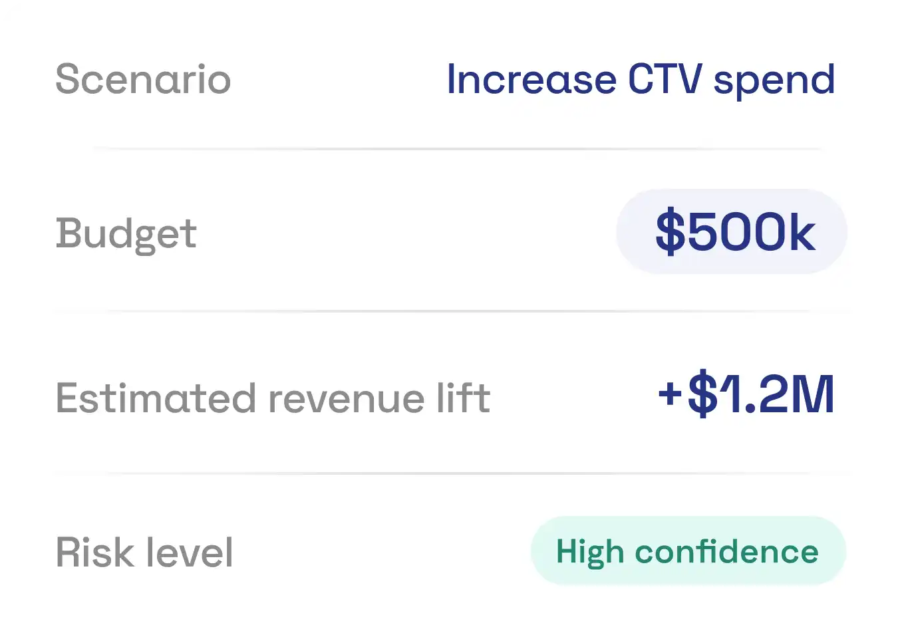Open the High confidence badge
The width and height of the screenshot is (902, 633).
[x=688, y=551]
